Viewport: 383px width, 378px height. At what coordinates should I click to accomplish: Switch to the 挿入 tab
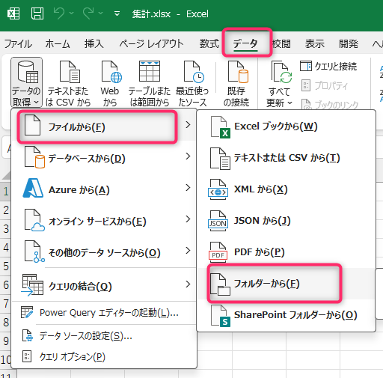[94, 44]
